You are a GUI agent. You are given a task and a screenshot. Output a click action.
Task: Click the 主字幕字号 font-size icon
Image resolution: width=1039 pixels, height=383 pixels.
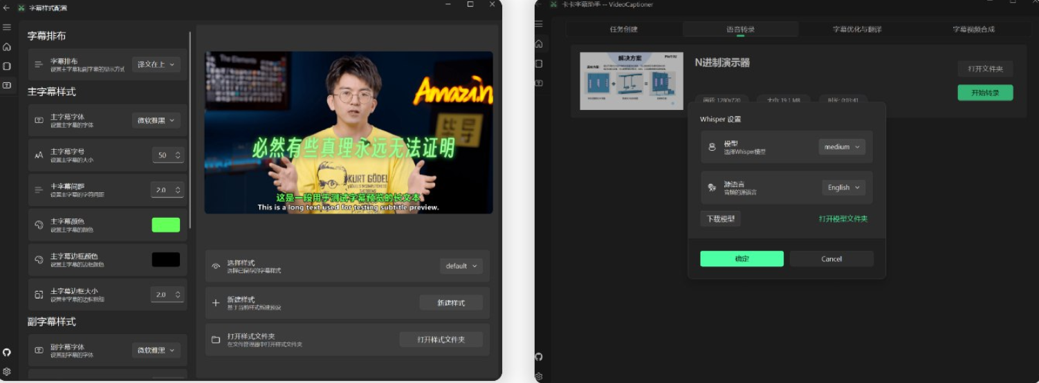(x=39, y=156)
